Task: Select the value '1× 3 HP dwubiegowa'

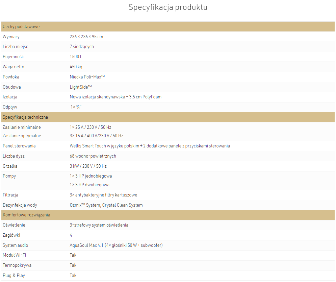Action: (x=89, y=185)
